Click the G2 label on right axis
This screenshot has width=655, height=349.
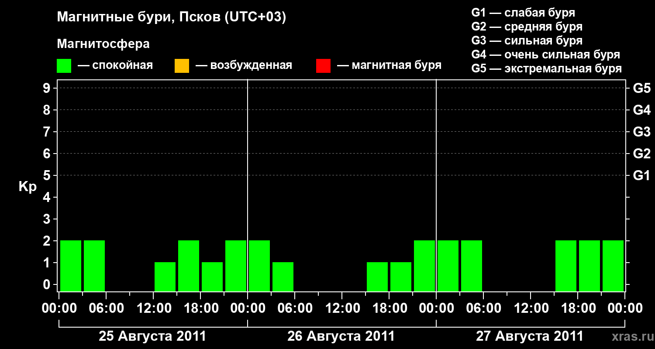pyautogui.click(x=642, y=154)
